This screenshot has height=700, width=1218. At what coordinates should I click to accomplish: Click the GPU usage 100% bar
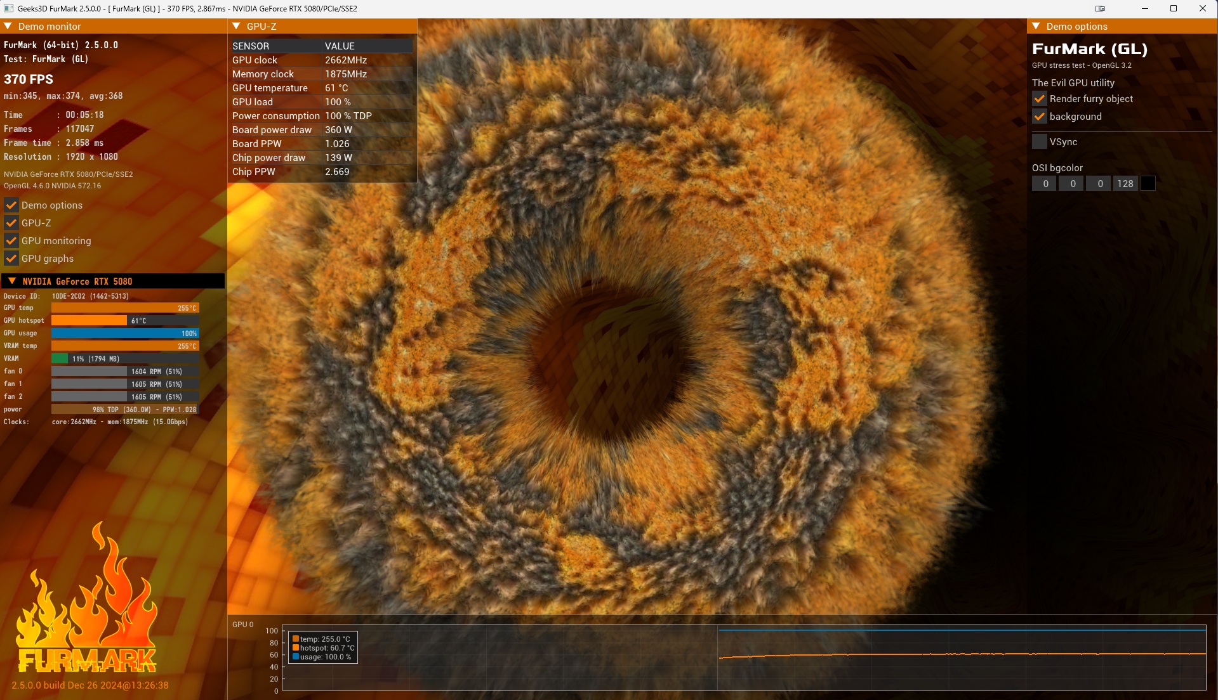125,333
